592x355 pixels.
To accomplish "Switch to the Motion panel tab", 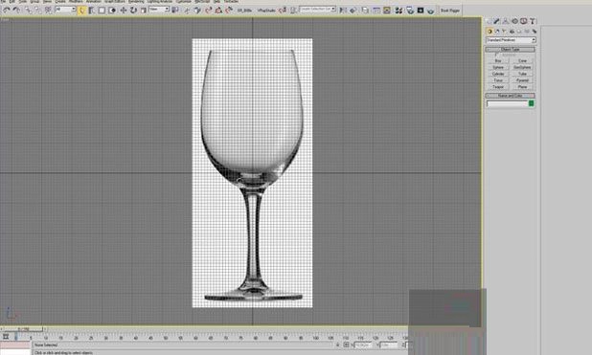I will 515,21.
